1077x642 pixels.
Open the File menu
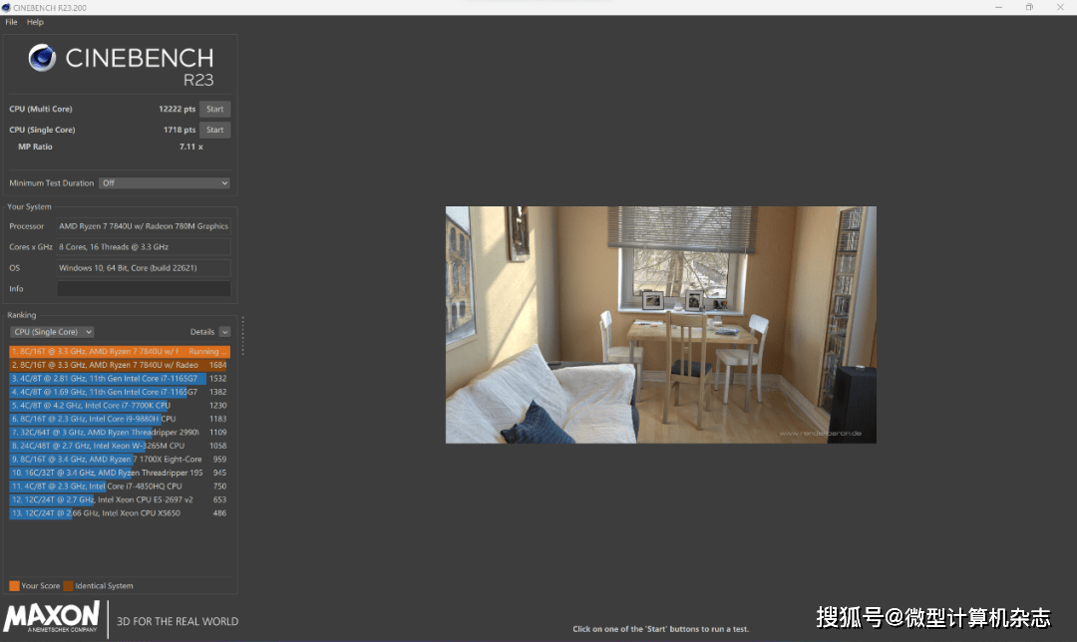tap(12, 22)
